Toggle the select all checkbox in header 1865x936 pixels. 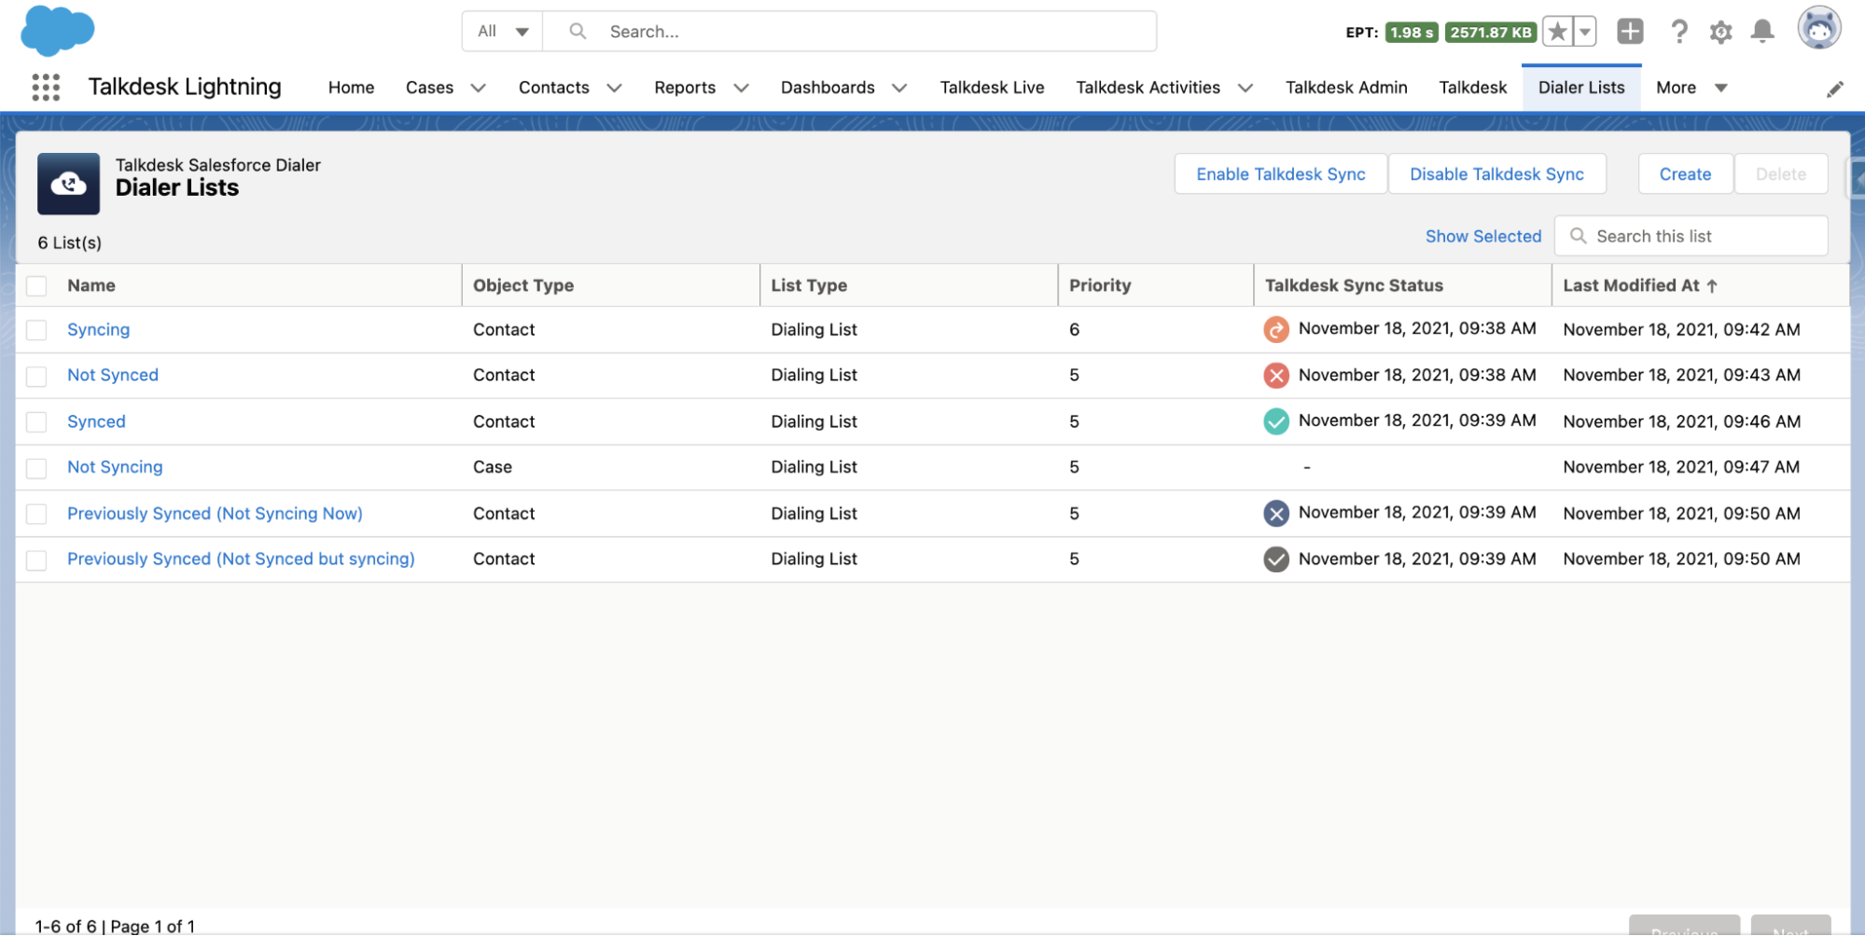coord(36,286)
